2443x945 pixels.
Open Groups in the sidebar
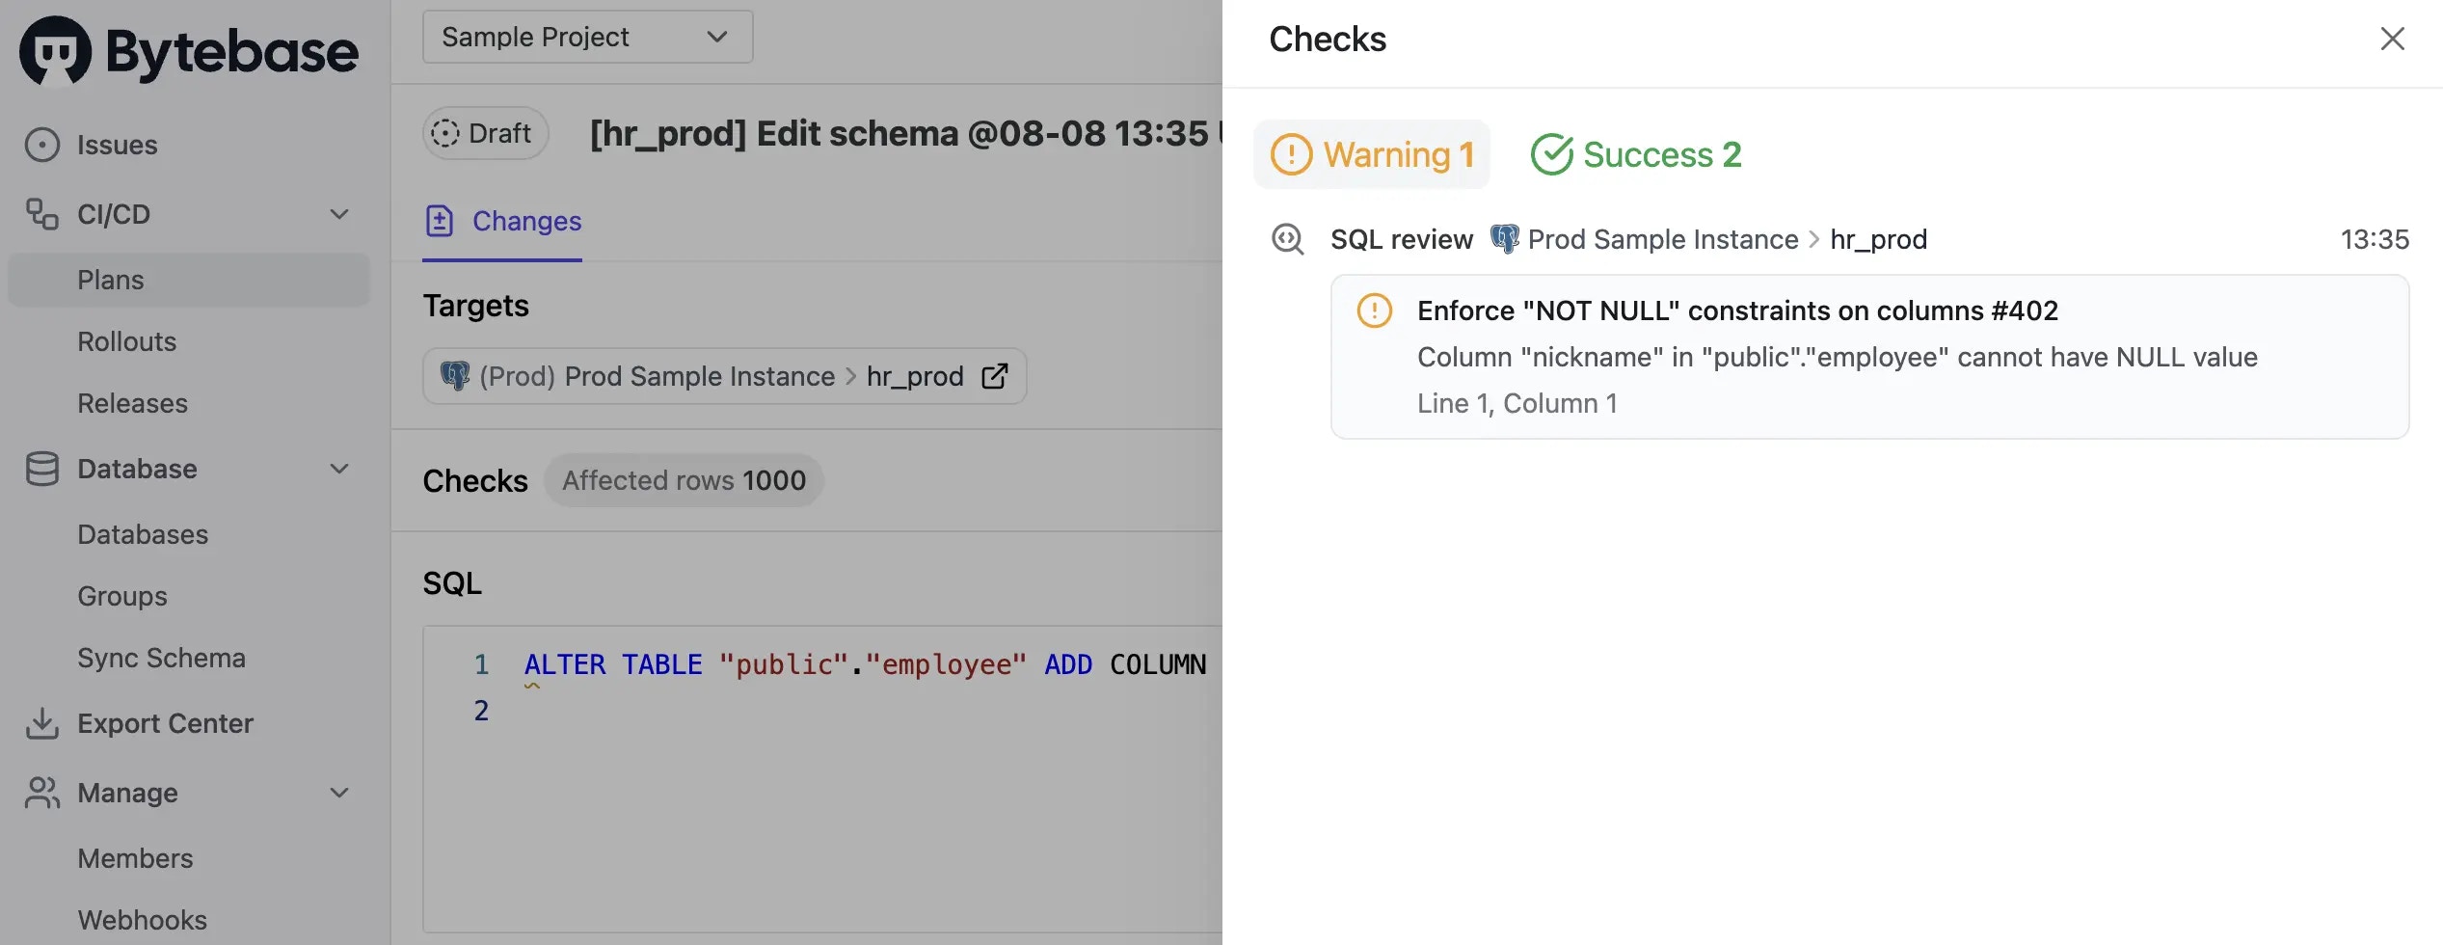click(x=122, y=596)
